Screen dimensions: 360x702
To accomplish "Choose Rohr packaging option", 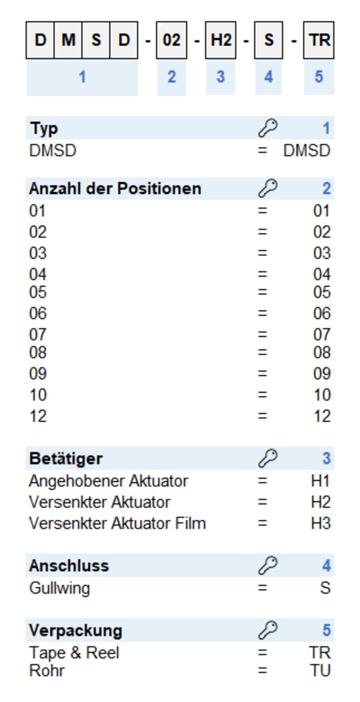I will (180, 670).
